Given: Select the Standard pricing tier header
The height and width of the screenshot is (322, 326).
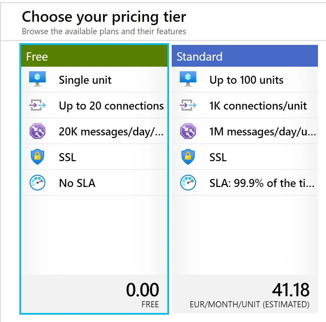Looking at the screenshot, I should pyautogui.click(x=244, y=56).
